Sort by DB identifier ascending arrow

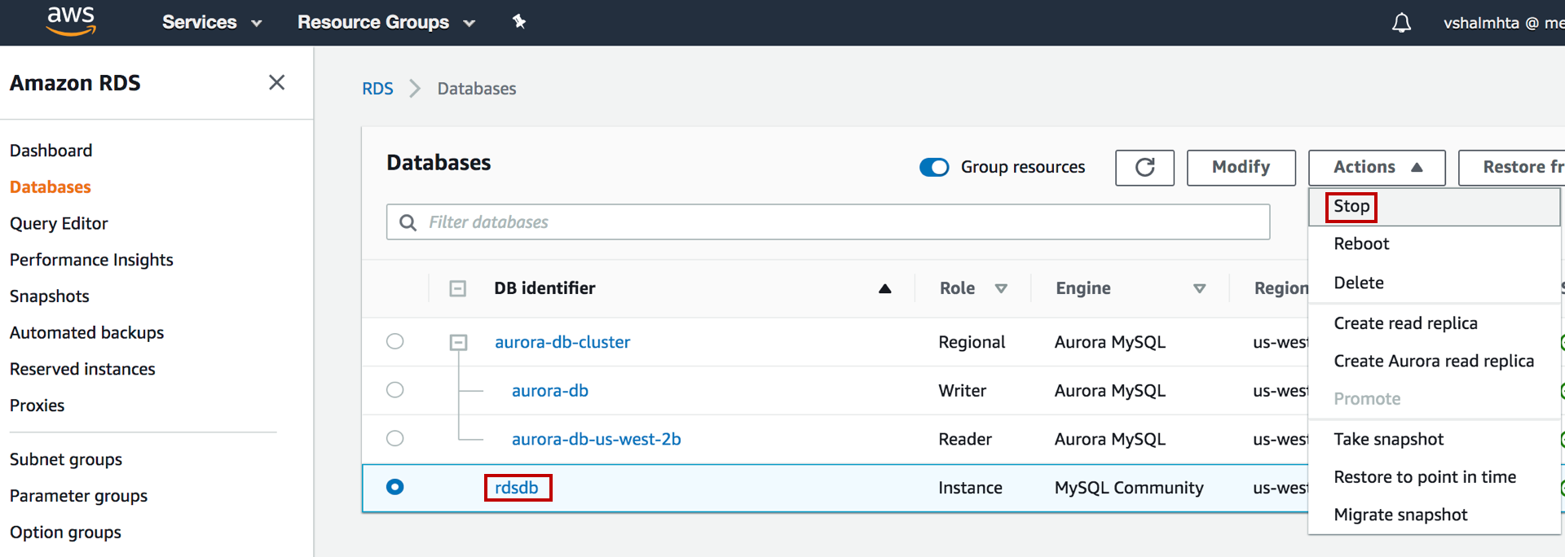884,288
